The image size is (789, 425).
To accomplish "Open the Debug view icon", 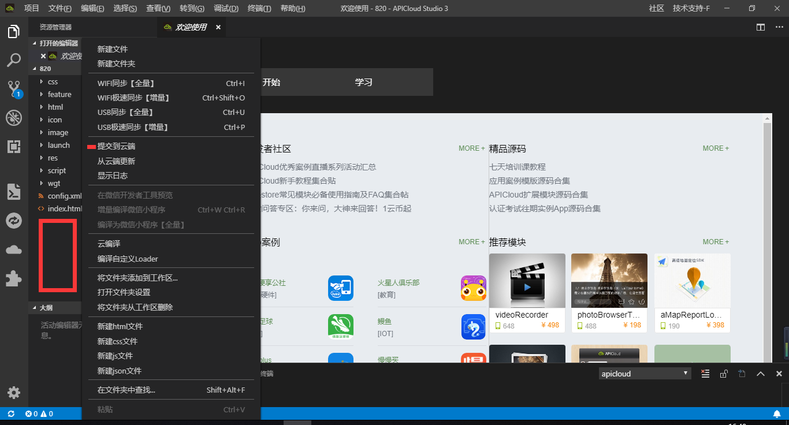I will [x=14, y=118].
